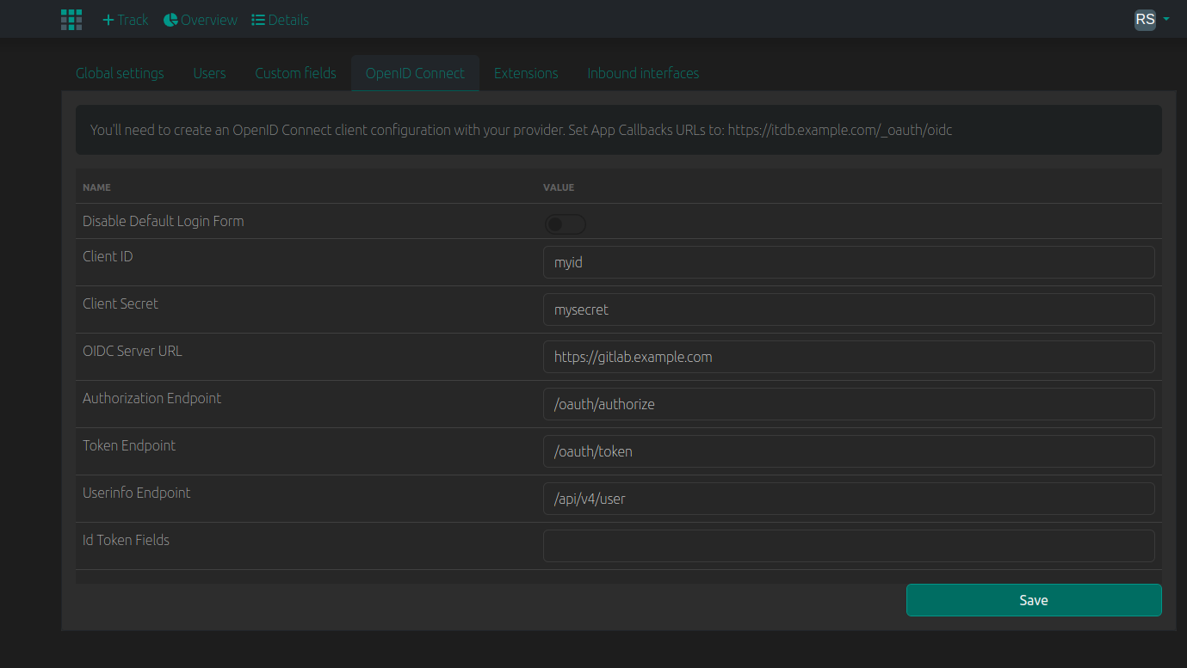Viewport: 1187px width, 668px height.
Task: Click the Save button
Action: click(x=1034, y=600)
